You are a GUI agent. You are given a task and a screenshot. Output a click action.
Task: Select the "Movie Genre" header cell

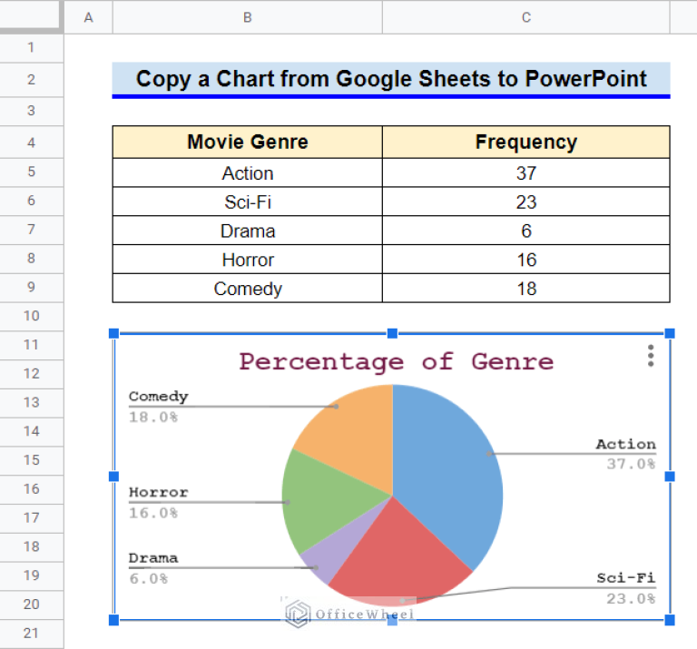point(248,143)
